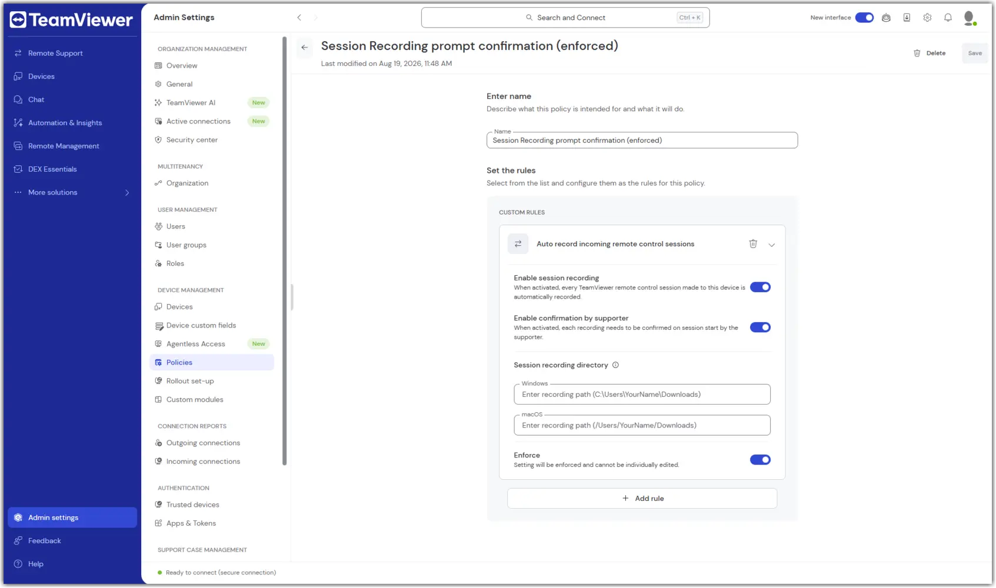Toggle the New interface switch
Viewport: 996px width, 588px height.
864,18
